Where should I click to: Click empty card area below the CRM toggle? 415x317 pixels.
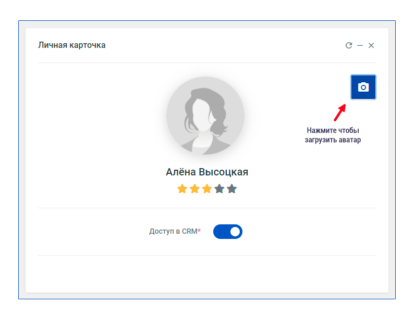coord(207,273)
